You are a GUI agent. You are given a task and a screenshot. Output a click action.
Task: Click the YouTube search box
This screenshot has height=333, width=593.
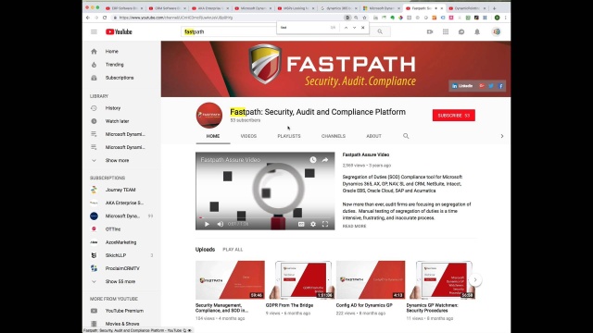coord(276,31)
